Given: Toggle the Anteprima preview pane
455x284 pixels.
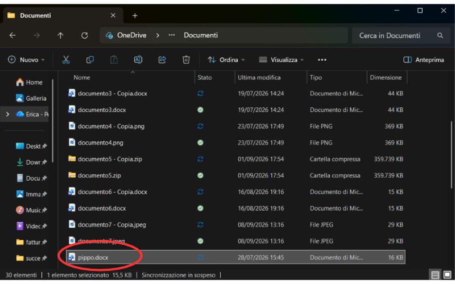Looking at the screenshot, I should [424, 60].
